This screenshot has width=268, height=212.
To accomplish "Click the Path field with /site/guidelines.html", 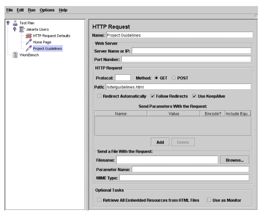I will coord(178,87).
